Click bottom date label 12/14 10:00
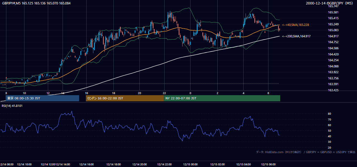Screen dimensions: 357x167 point(24,164)
